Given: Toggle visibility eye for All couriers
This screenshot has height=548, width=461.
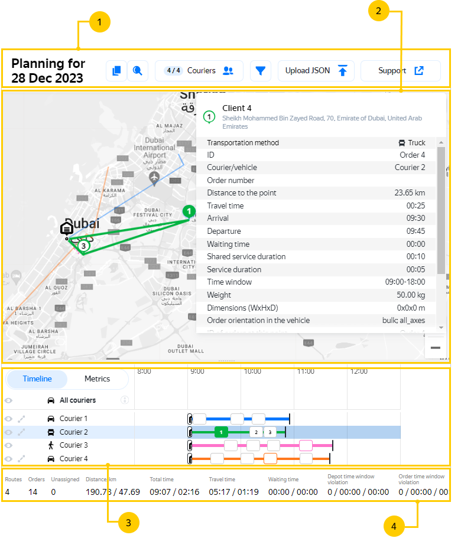Looking at the screenshot, I should click(x=8, y=400).
